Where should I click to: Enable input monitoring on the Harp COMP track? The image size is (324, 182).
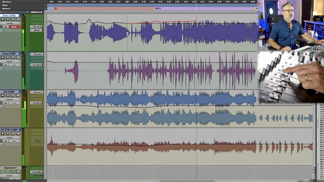coord(8,57)
